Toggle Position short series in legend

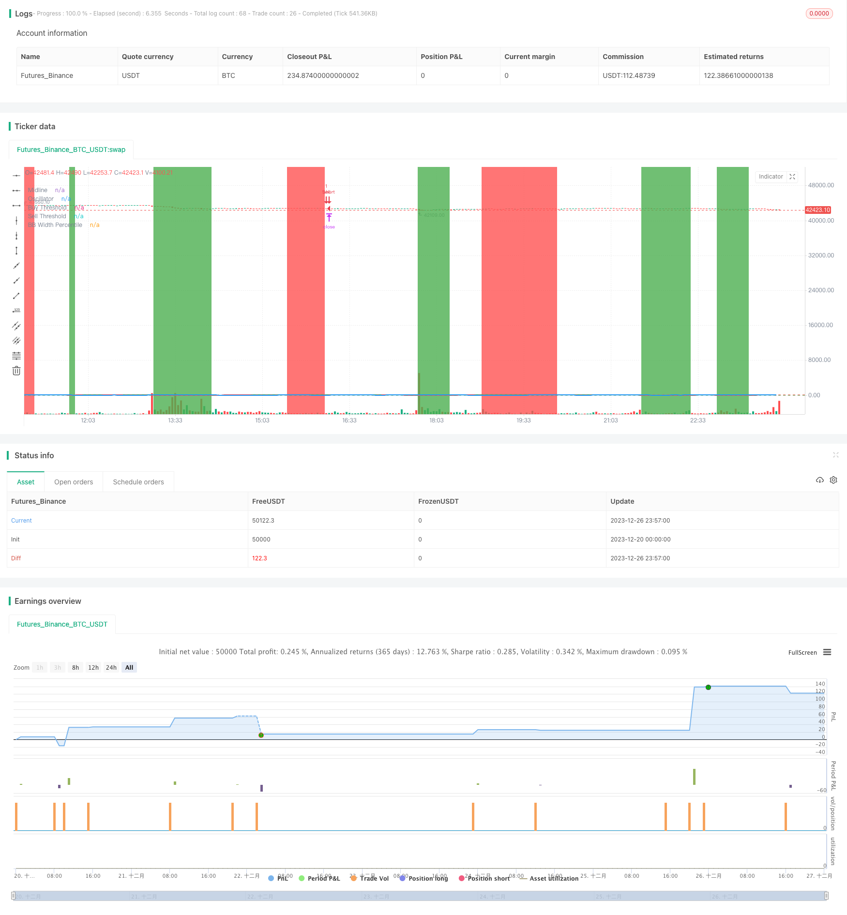coord(484,878)
